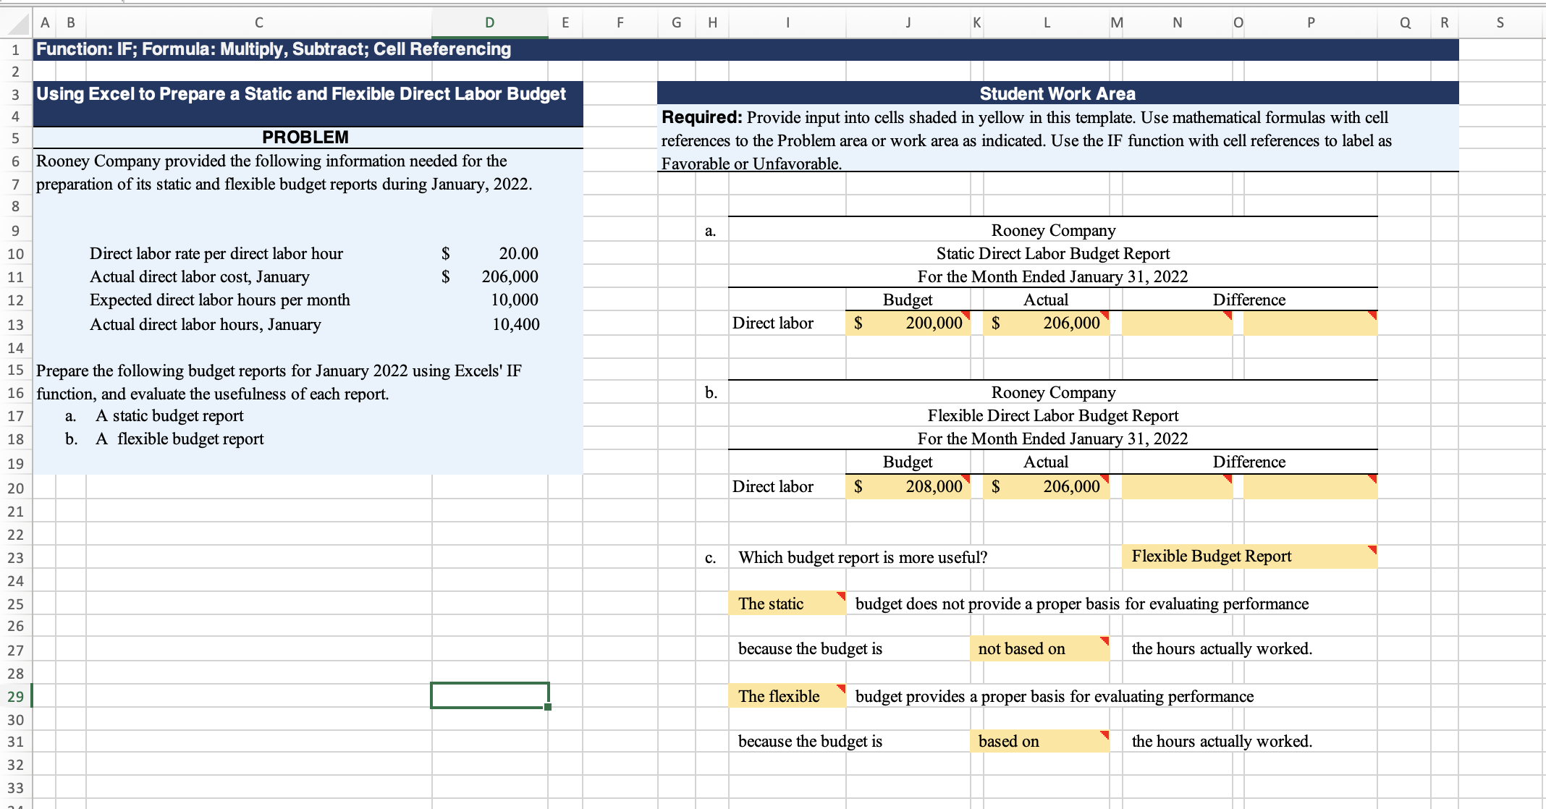
Task: Click the actual direct labor hours 10,400 cell
Action: [490, 324]
